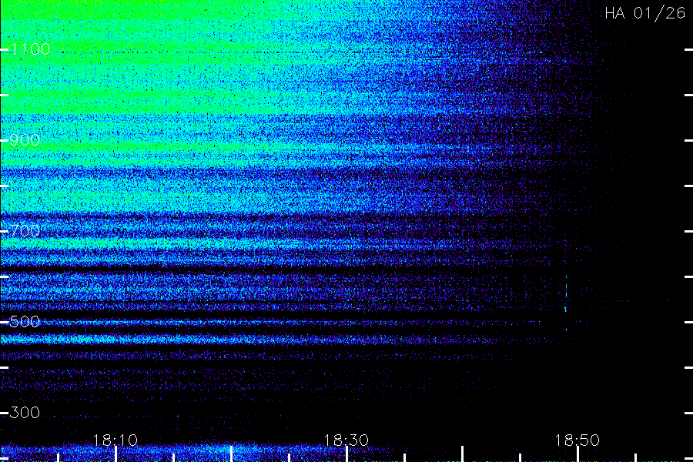Click the 18:10 time axis label
This screenshot has width=693, height=462.
pyautogui.click(x=115, y=440)
